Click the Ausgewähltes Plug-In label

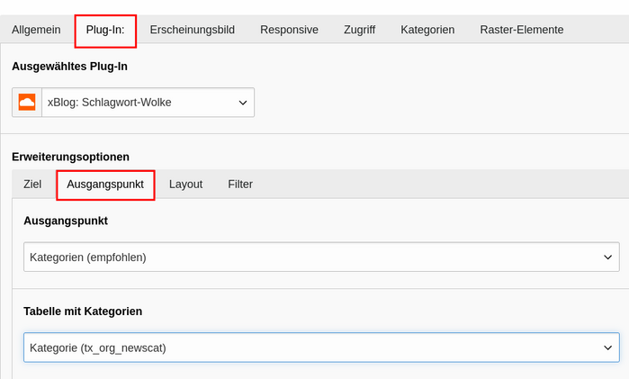[x=70, y=67]
